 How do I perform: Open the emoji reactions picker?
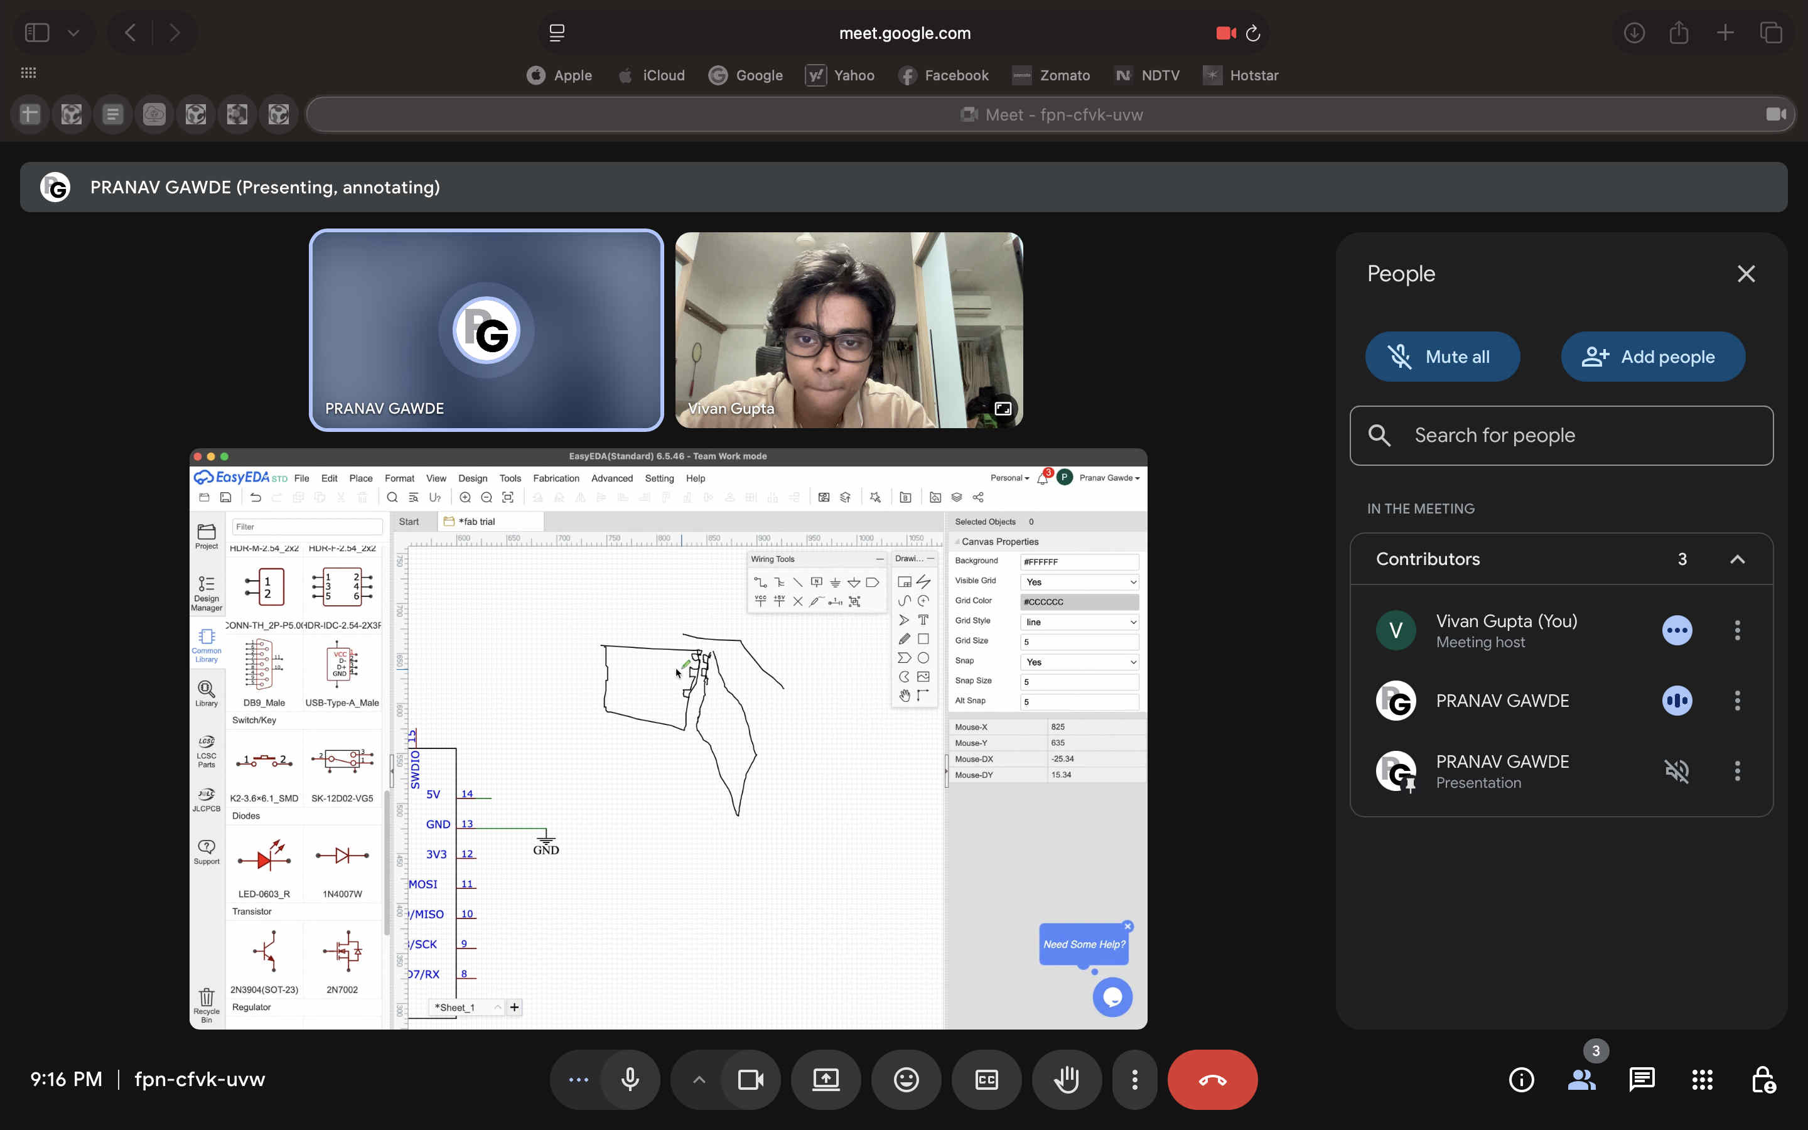click(x=905, y=1079)
